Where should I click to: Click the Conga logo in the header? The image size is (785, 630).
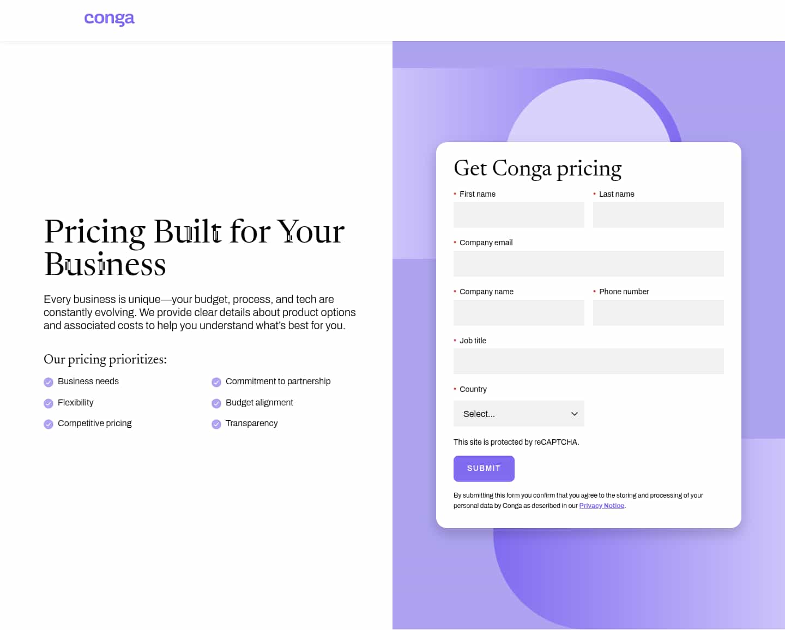(x=109, y=18)
